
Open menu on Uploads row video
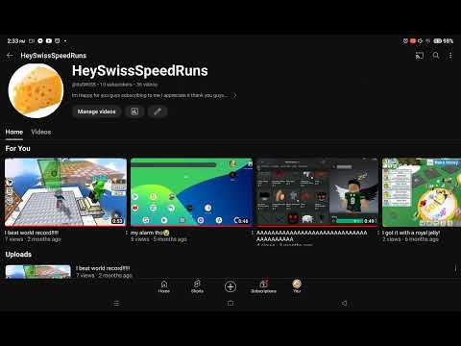click(x=455, y=268)
